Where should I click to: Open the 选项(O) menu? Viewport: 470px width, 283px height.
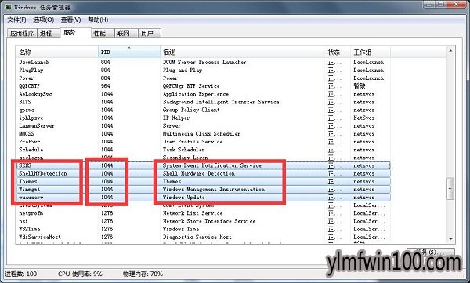point(43,20)
